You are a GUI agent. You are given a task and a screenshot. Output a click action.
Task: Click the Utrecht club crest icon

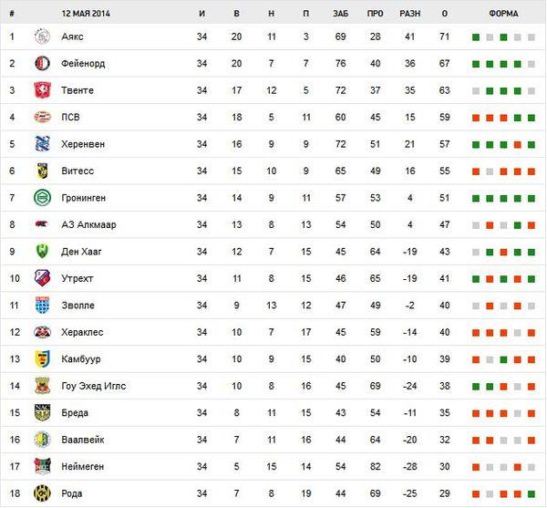click(42, 278)
